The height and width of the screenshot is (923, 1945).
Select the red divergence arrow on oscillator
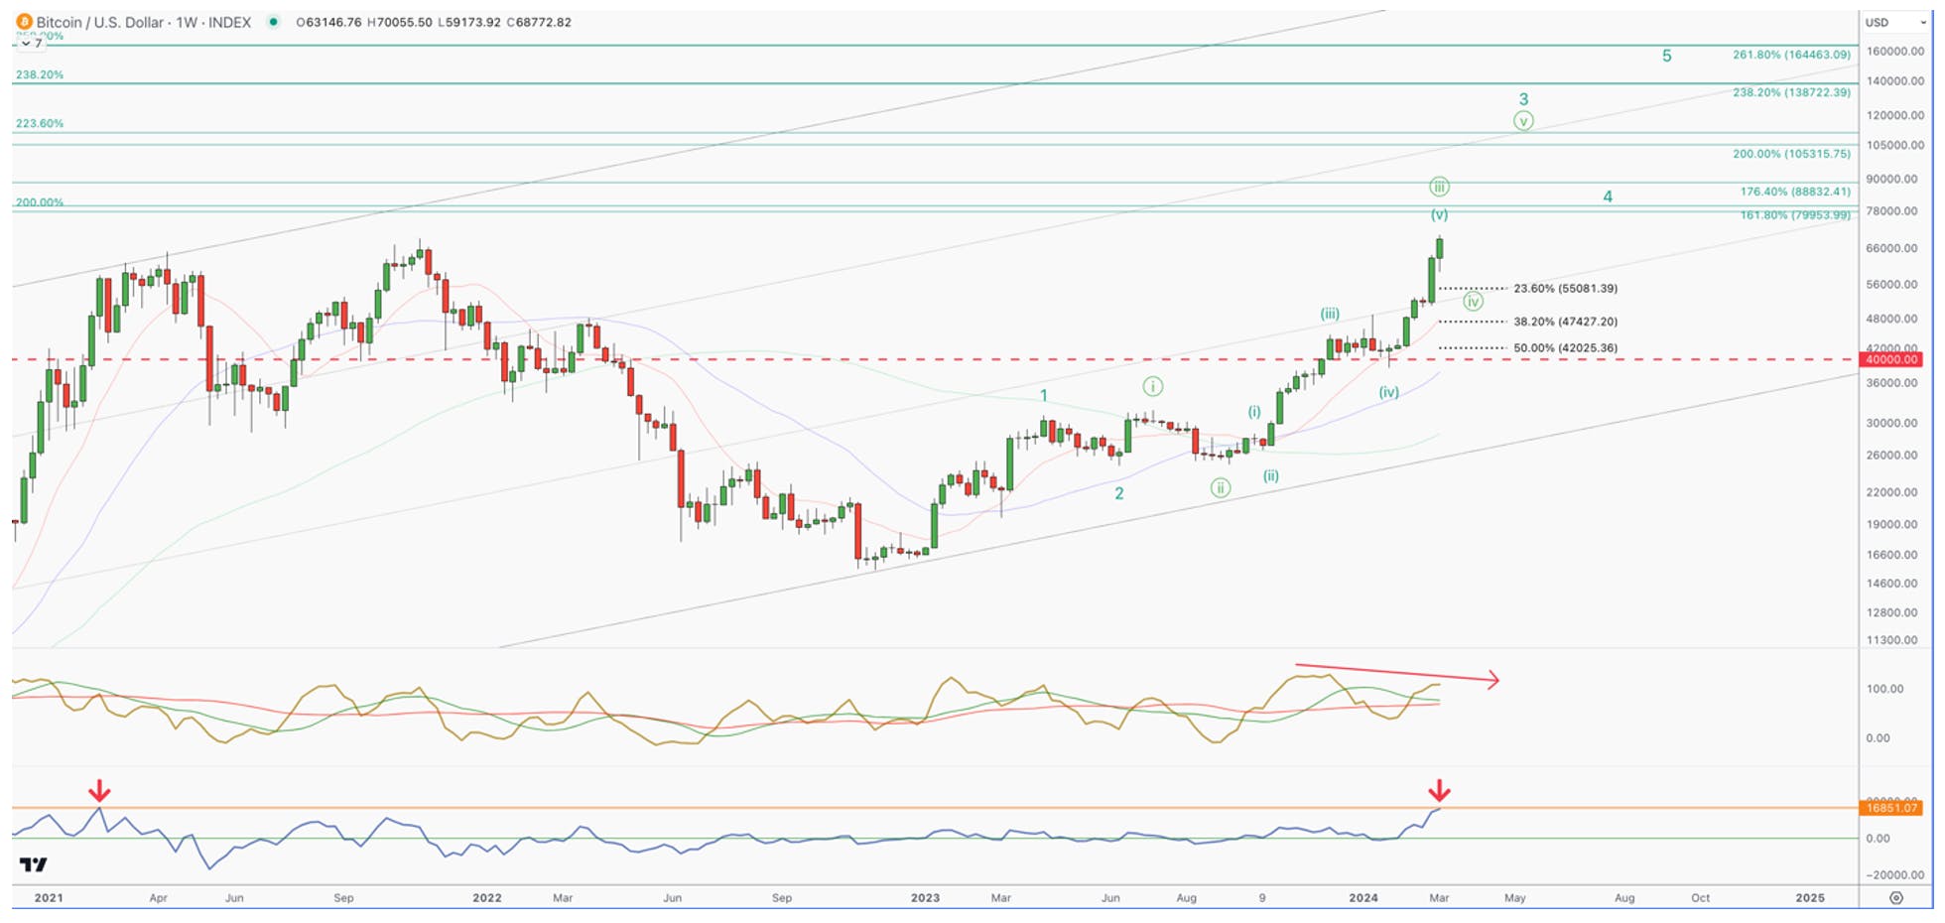pyautogui.click(x=1397, y=673)
